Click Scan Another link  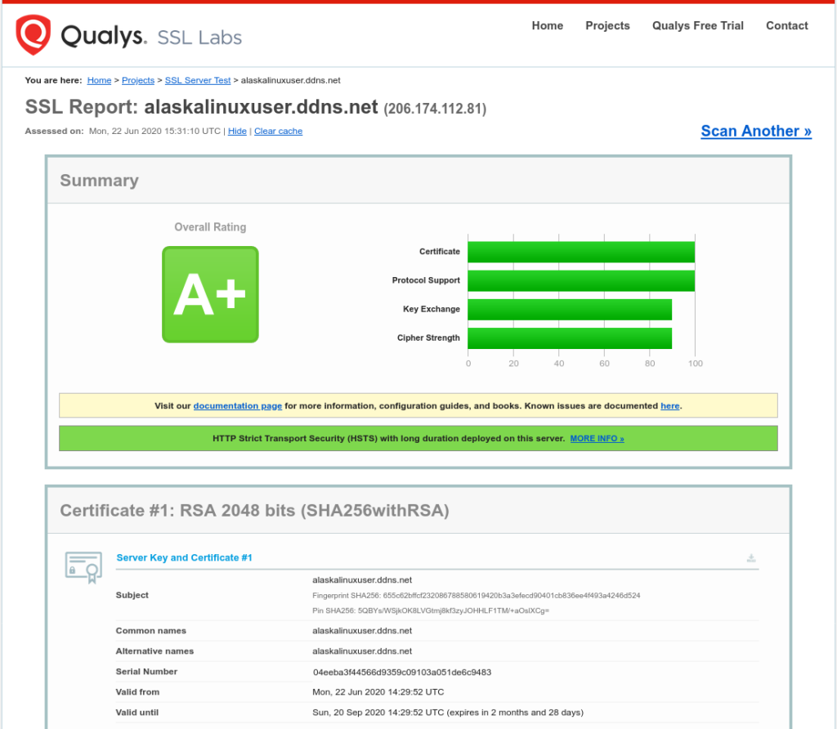point(756,131)
